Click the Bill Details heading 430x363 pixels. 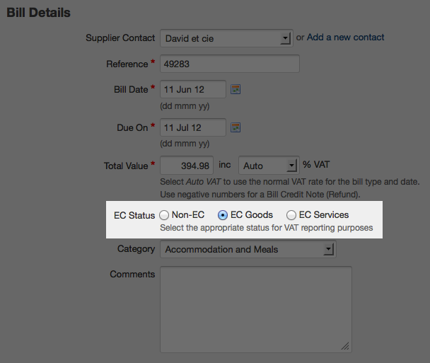pos(38,13)
